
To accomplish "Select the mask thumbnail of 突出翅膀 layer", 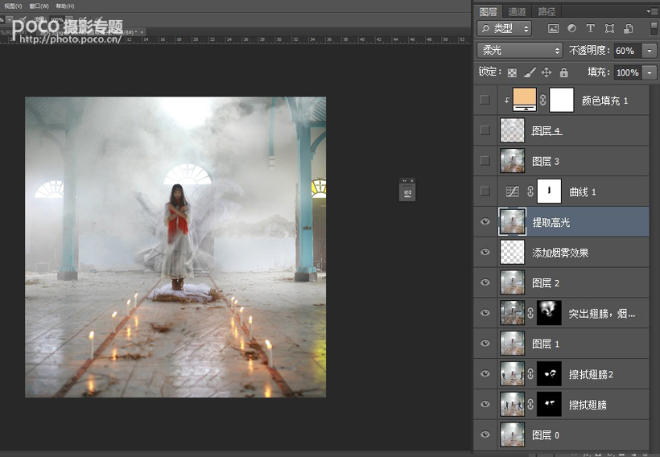I will click(549, 313).
